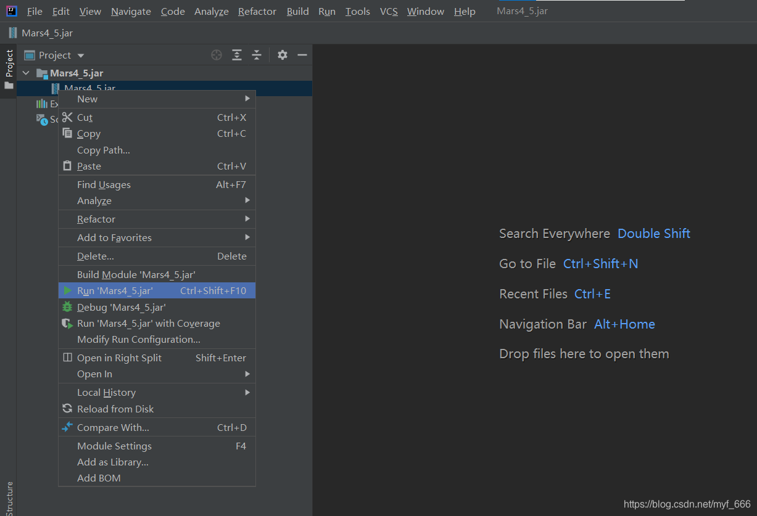The width and height of the screenshot is (757, 516).
Task: Click the Reload from Disk refresh icon
Action: pyautogui.click(x=67, y=408)
